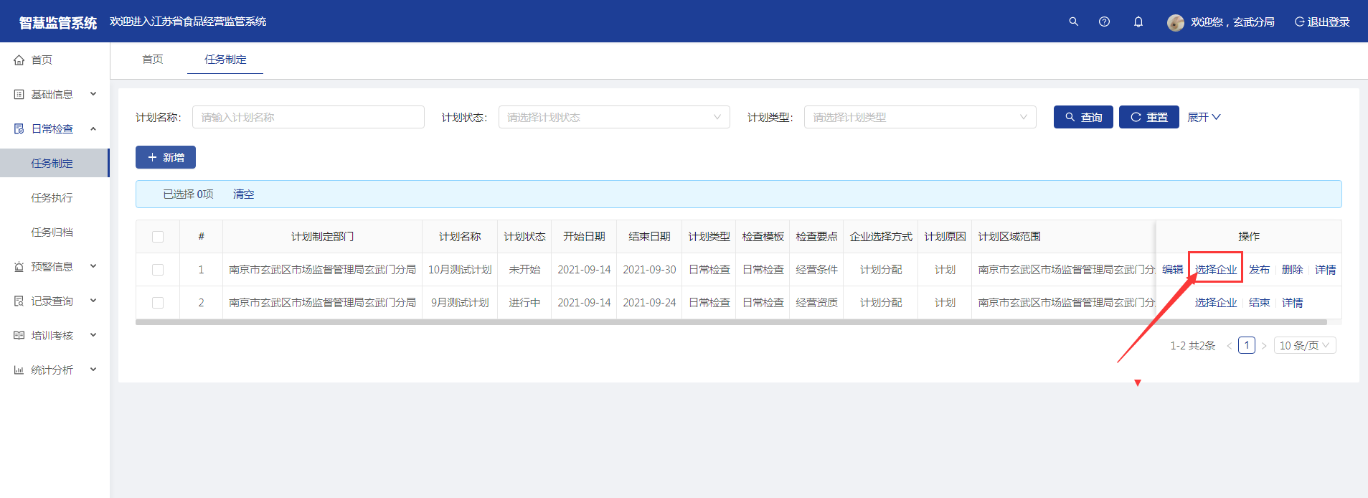Check the checkbox for row 2 9月测试计划
This screenshot has width=1368, height=498.
pyautogui.click(x=158, y=303)
